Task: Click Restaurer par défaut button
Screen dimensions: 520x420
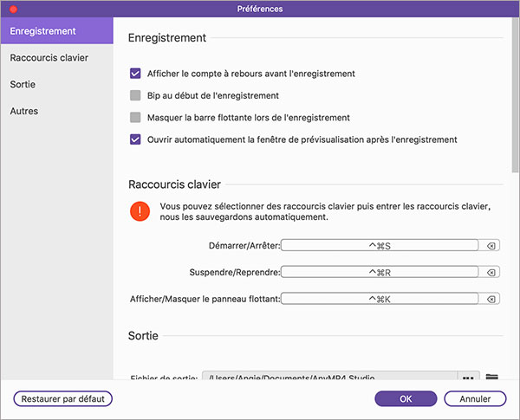Action: (63, 399)
